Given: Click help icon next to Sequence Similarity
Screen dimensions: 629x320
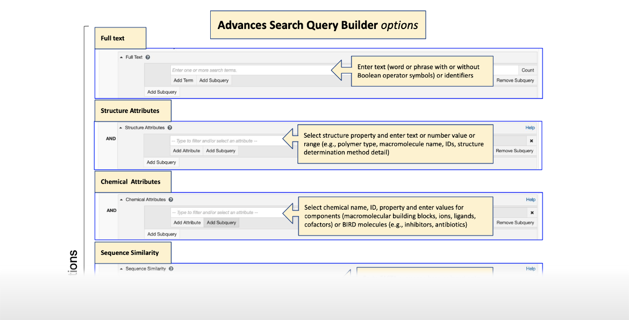Looking at the screenshot, I should pyautogui.click(x=171, y=269).
